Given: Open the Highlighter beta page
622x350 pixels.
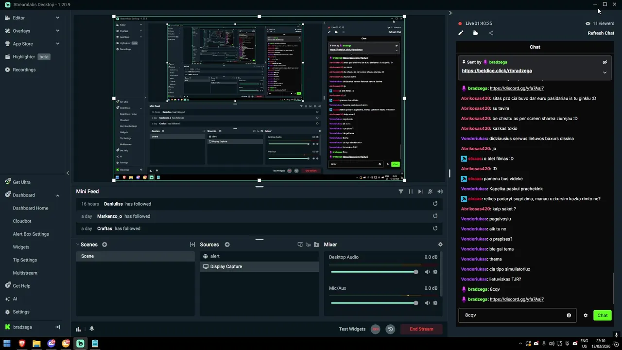Looking at the screenshot, I should tap(32, 57).
